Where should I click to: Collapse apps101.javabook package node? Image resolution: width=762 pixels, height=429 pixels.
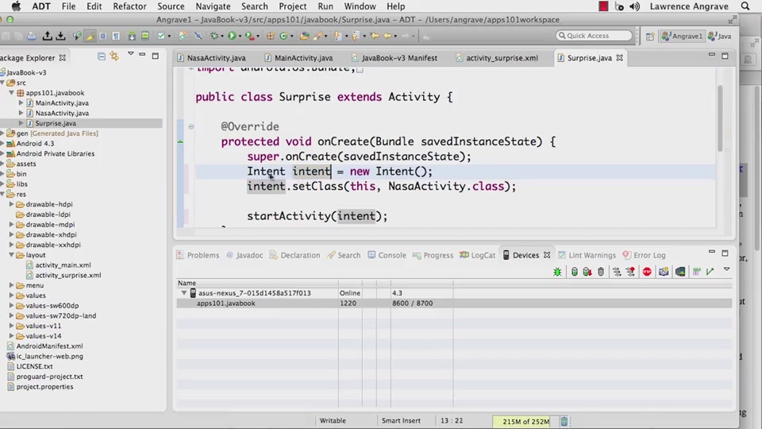[11, 92]
